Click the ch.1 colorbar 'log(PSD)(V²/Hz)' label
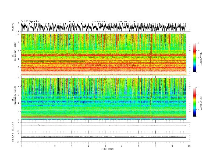The image size is (213, 164). coord(201,59)
